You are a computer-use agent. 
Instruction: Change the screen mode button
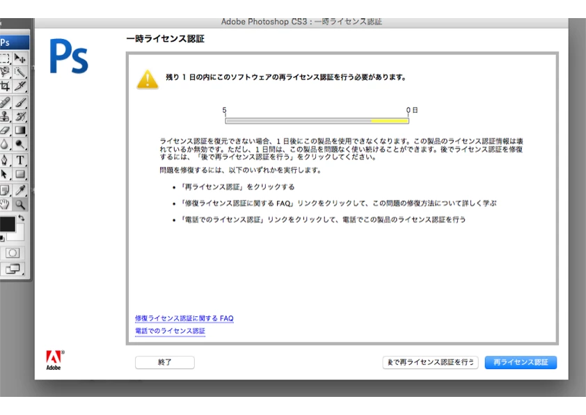click(x=13, y=269)
